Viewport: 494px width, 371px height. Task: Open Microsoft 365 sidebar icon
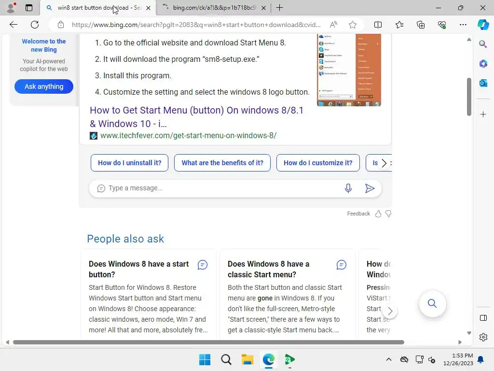coord(483,64)
